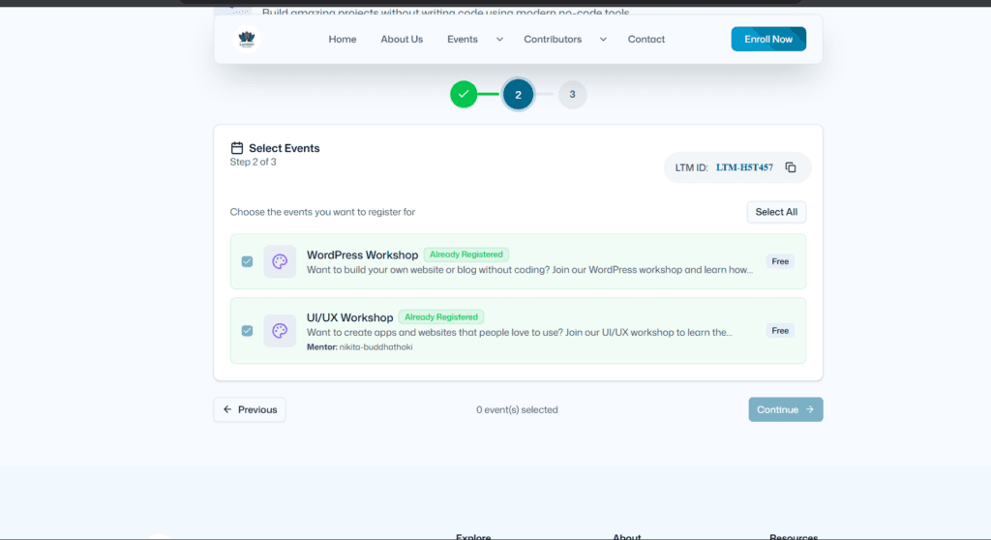This screenshot has width=991, height=540.
Task: Jump to step 3 indicator
Action: pos(572,95)
